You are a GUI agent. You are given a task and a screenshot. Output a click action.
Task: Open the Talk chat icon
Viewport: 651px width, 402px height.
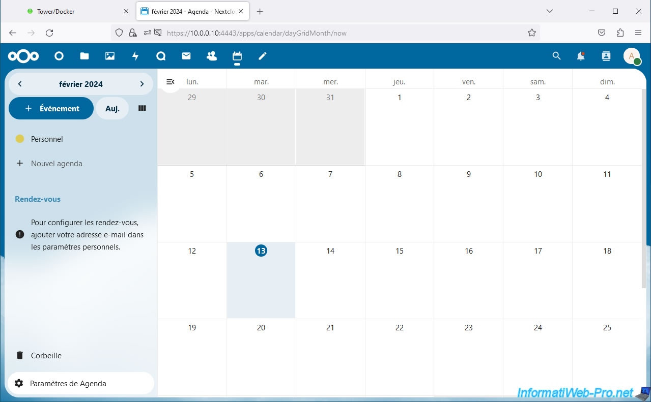tap(161, 56)
